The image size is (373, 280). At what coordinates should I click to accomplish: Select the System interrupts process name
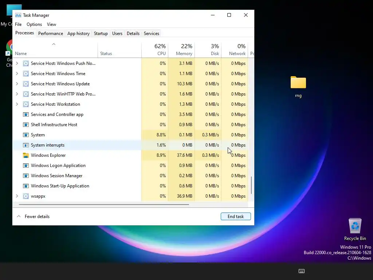pyautogui.click(x=48, y=145)
